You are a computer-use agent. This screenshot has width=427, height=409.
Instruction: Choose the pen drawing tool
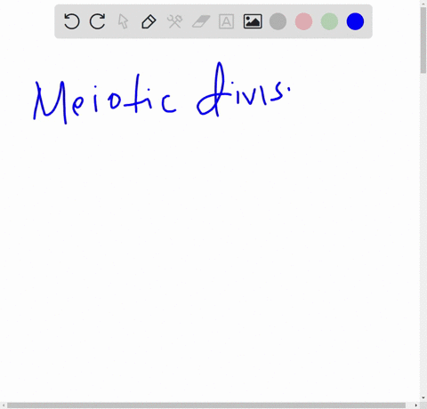click(149, 21)
